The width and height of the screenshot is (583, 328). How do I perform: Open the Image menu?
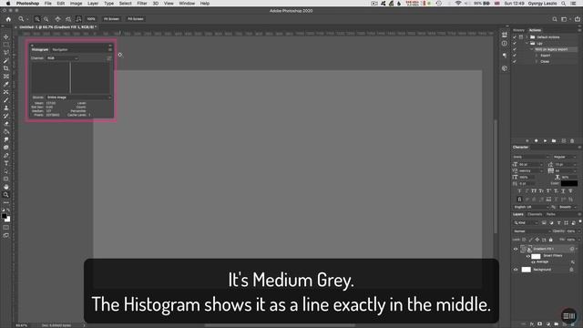(76, 4)
